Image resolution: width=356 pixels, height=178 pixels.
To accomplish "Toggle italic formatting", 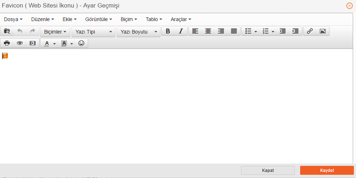I will tap(181, 31).
